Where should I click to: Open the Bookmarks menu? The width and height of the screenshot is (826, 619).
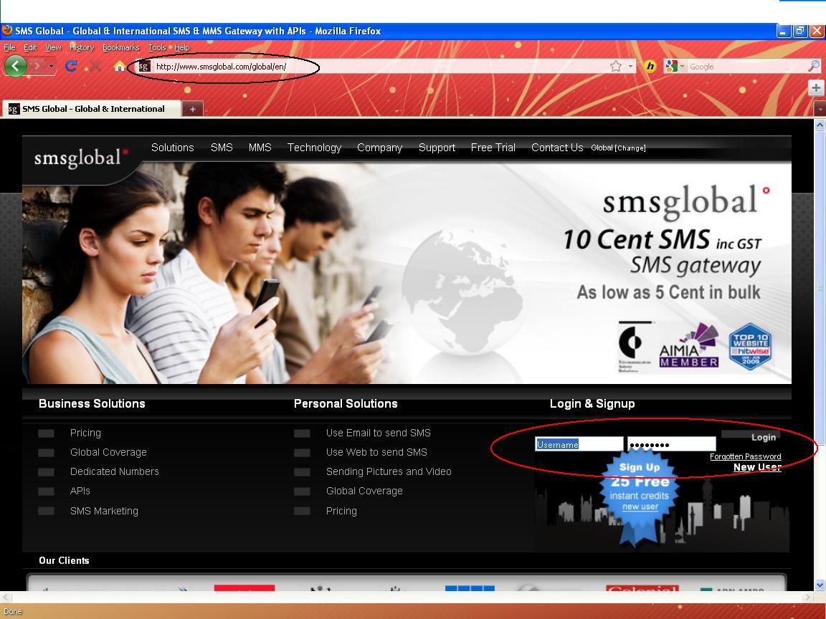coord(120,47)
